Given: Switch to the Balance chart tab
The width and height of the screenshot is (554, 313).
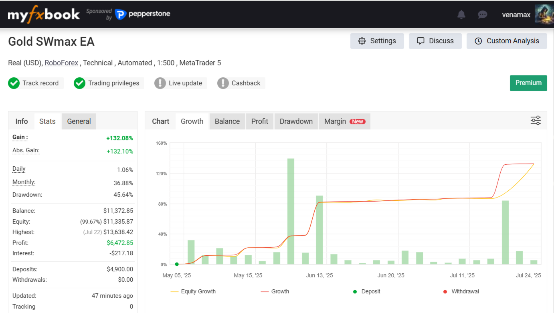Looking at the screenshot, I should [x=227, y=121].
